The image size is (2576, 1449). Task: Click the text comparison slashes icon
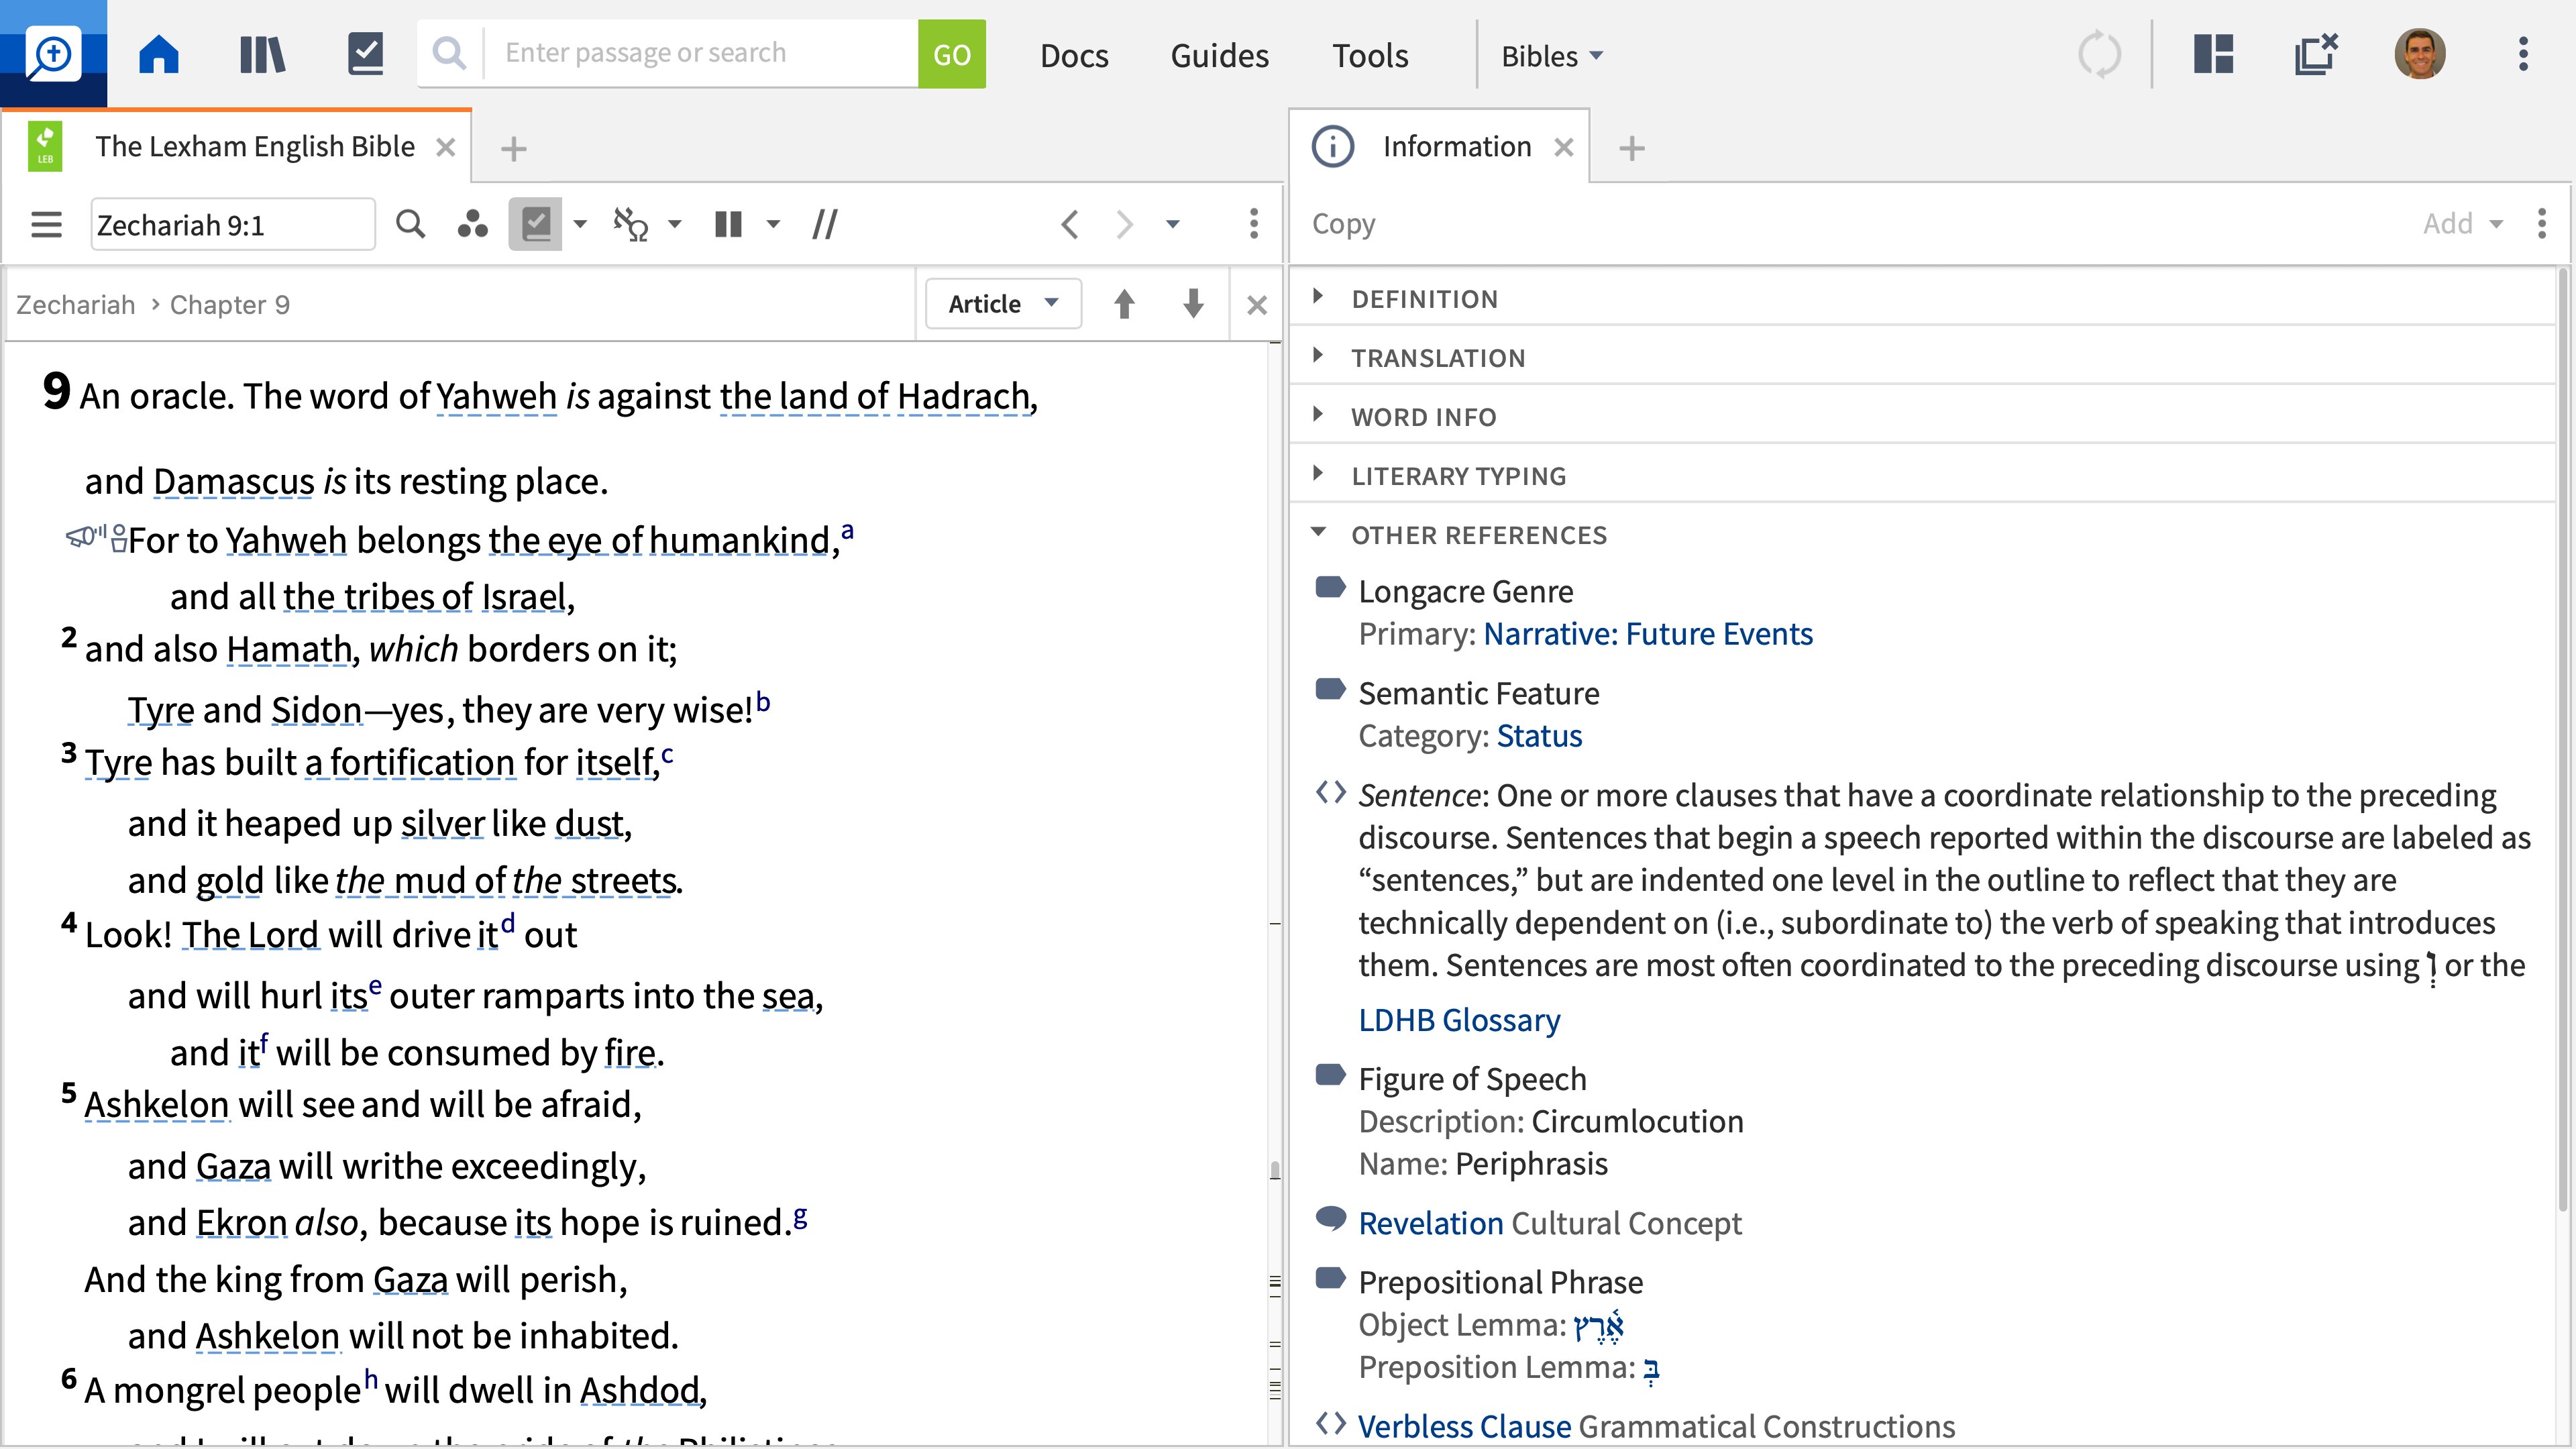coord(825,224)
